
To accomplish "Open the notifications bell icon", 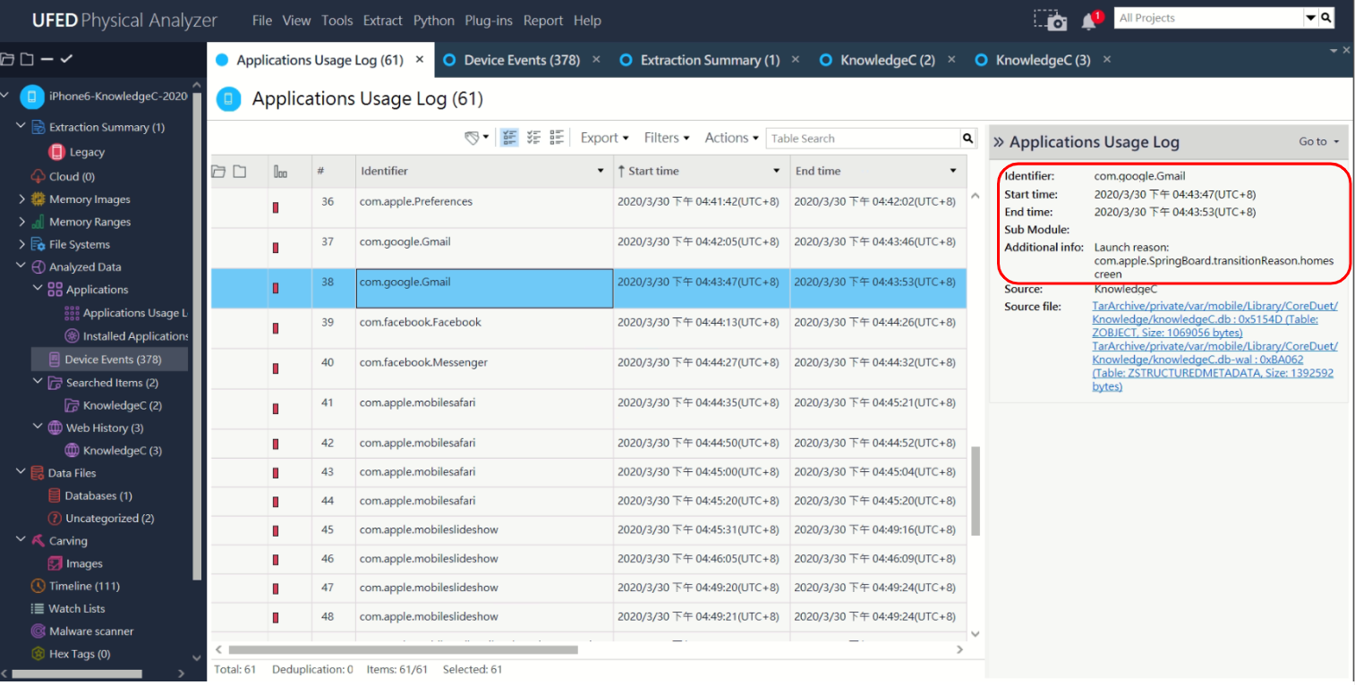I will coord(1089,21).
